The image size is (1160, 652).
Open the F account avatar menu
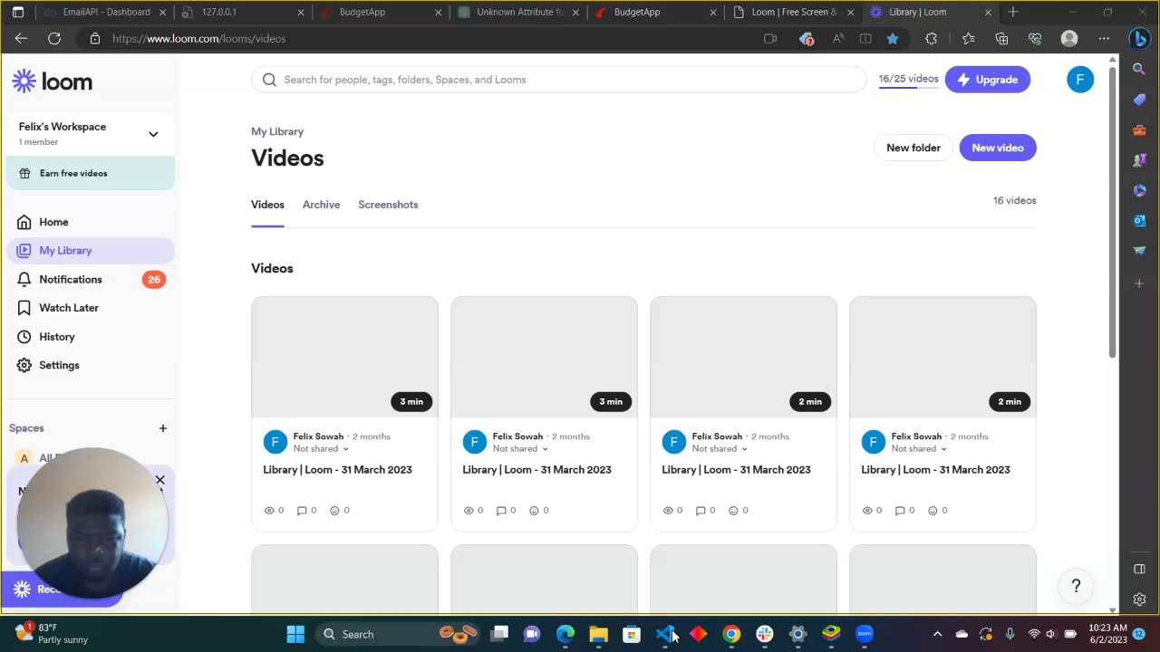click(x=1079, y=80)
